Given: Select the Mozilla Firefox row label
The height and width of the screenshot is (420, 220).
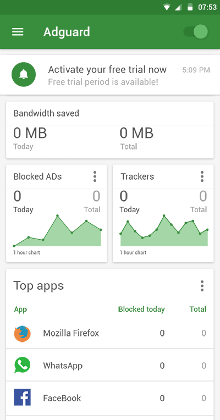Looking at the screenshot, I should [71, 333].
